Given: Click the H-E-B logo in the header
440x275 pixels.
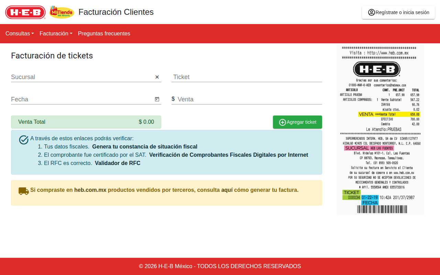Looking at the screenshot, I should 25,12.
